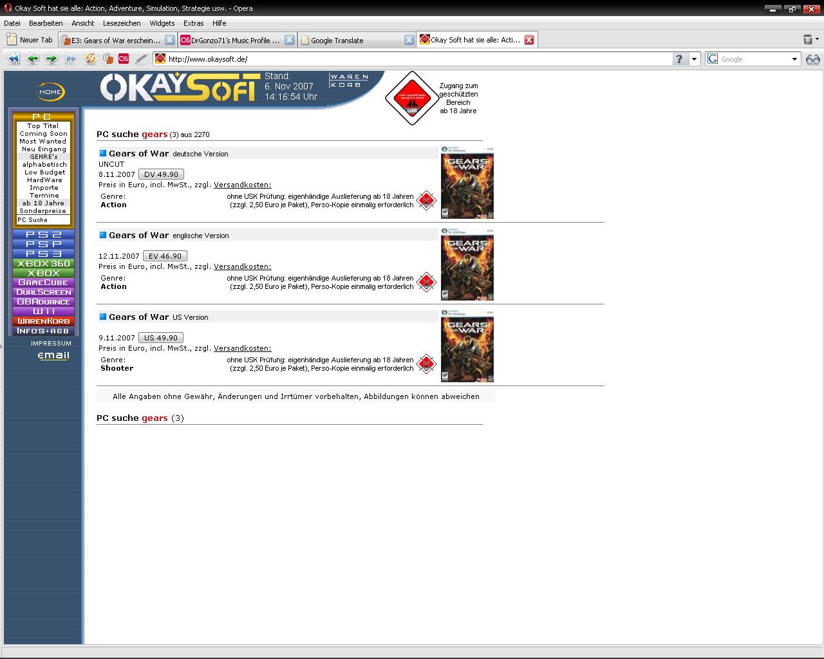Select the GBAdvance platform button
Image resolution: width=824 pixels, height=659 pixels.
[43, 302]
